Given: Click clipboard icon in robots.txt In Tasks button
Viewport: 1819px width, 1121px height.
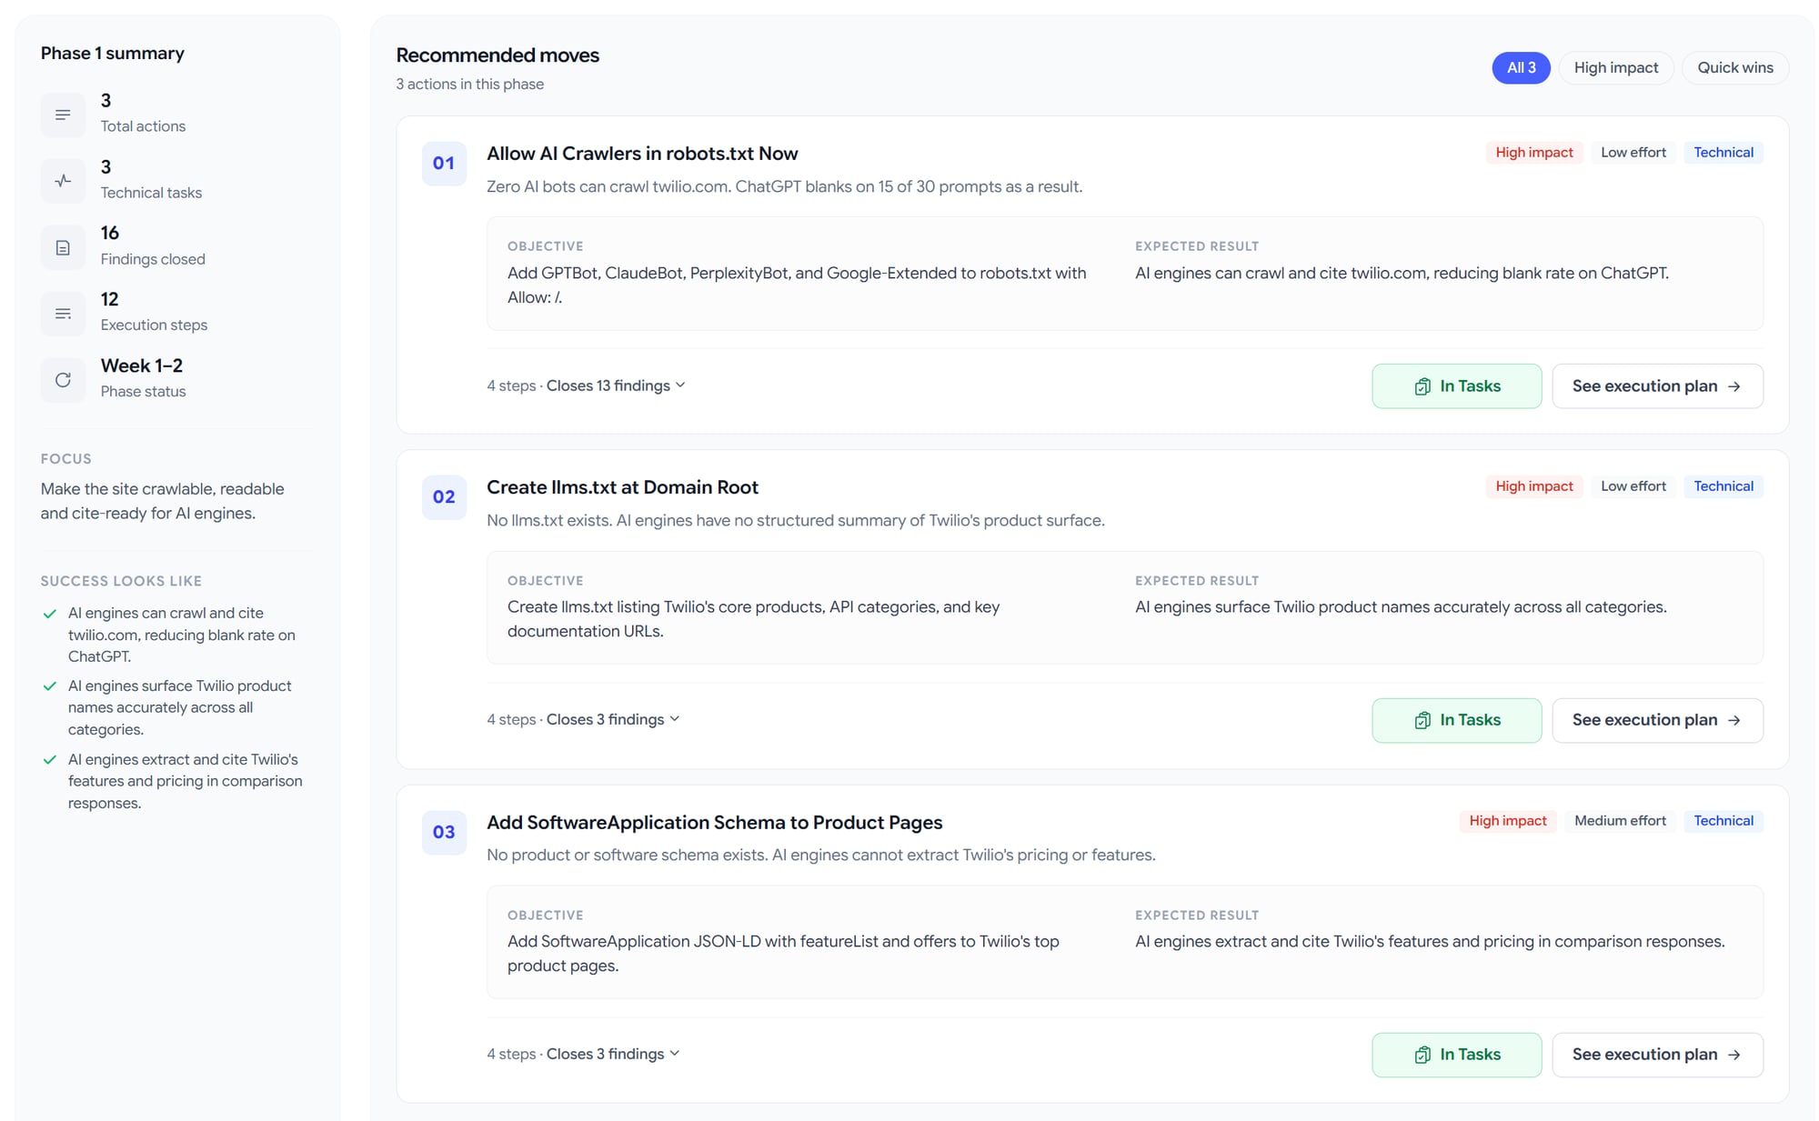Looking at the screenshot, I should coord(1422,386).
